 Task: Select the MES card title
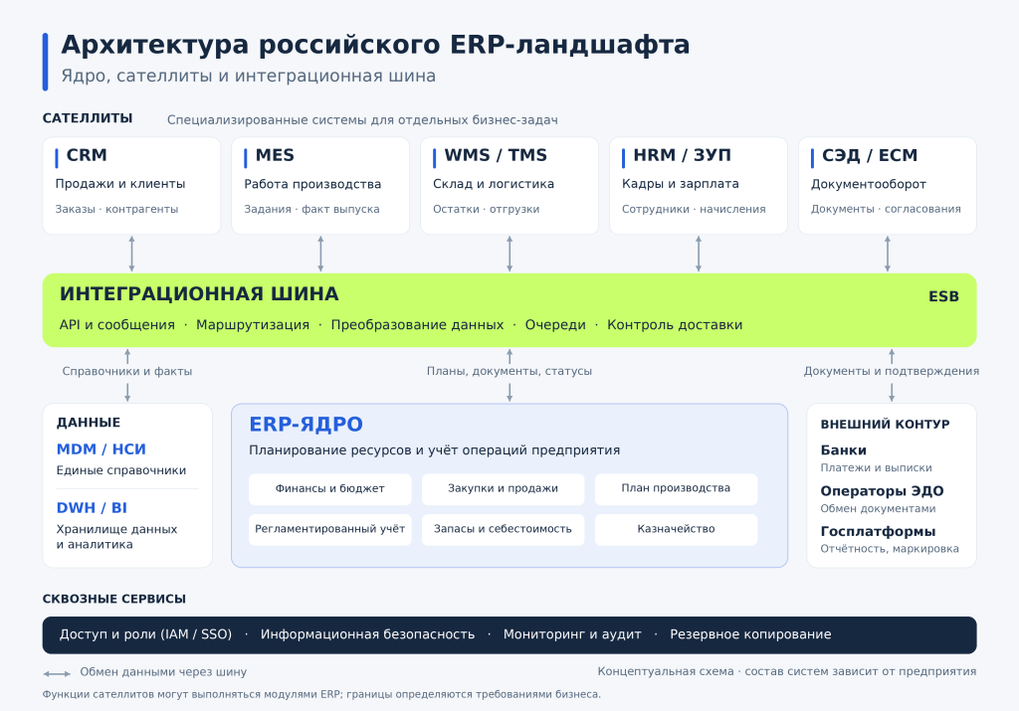275,155
